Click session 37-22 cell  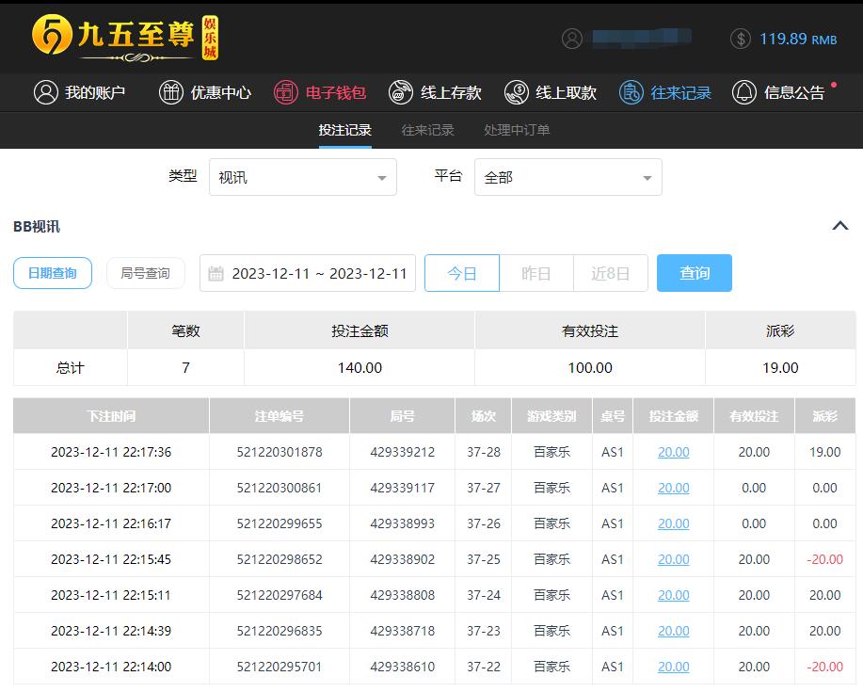tap(483, 667)
